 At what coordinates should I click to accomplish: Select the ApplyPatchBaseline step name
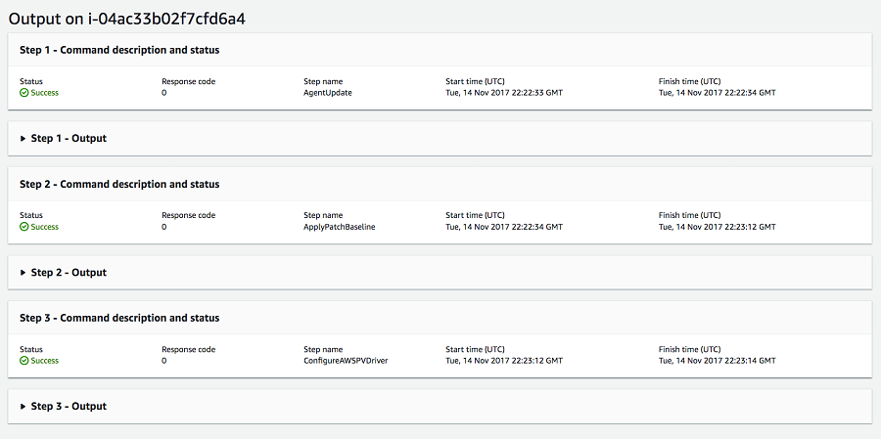coord(339,227)
